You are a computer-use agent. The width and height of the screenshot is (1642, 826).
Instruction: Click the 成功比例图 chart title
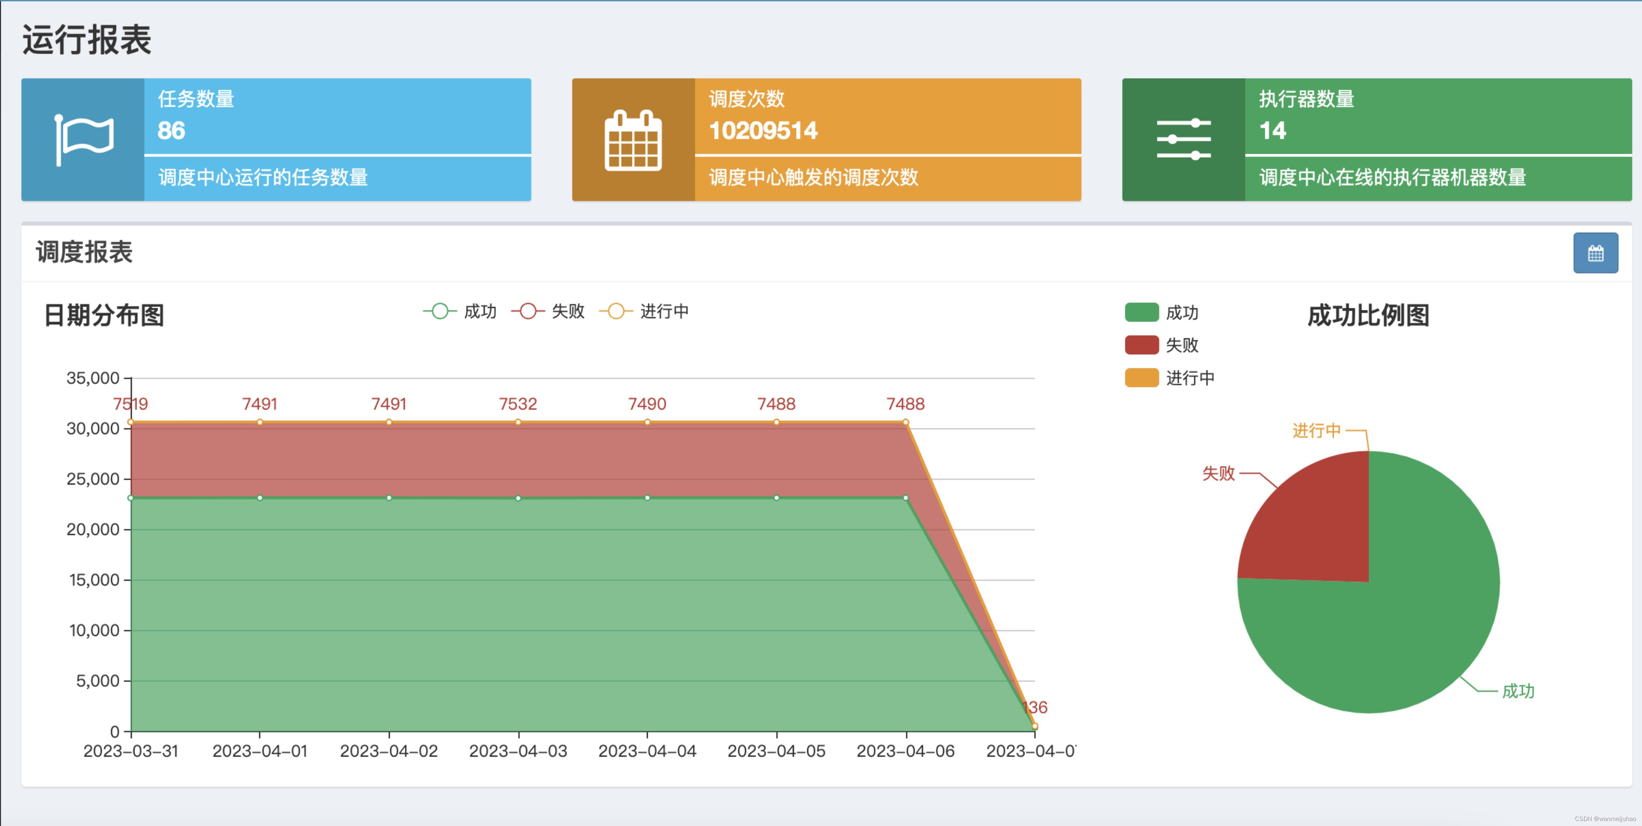(x=1369, y=315)
